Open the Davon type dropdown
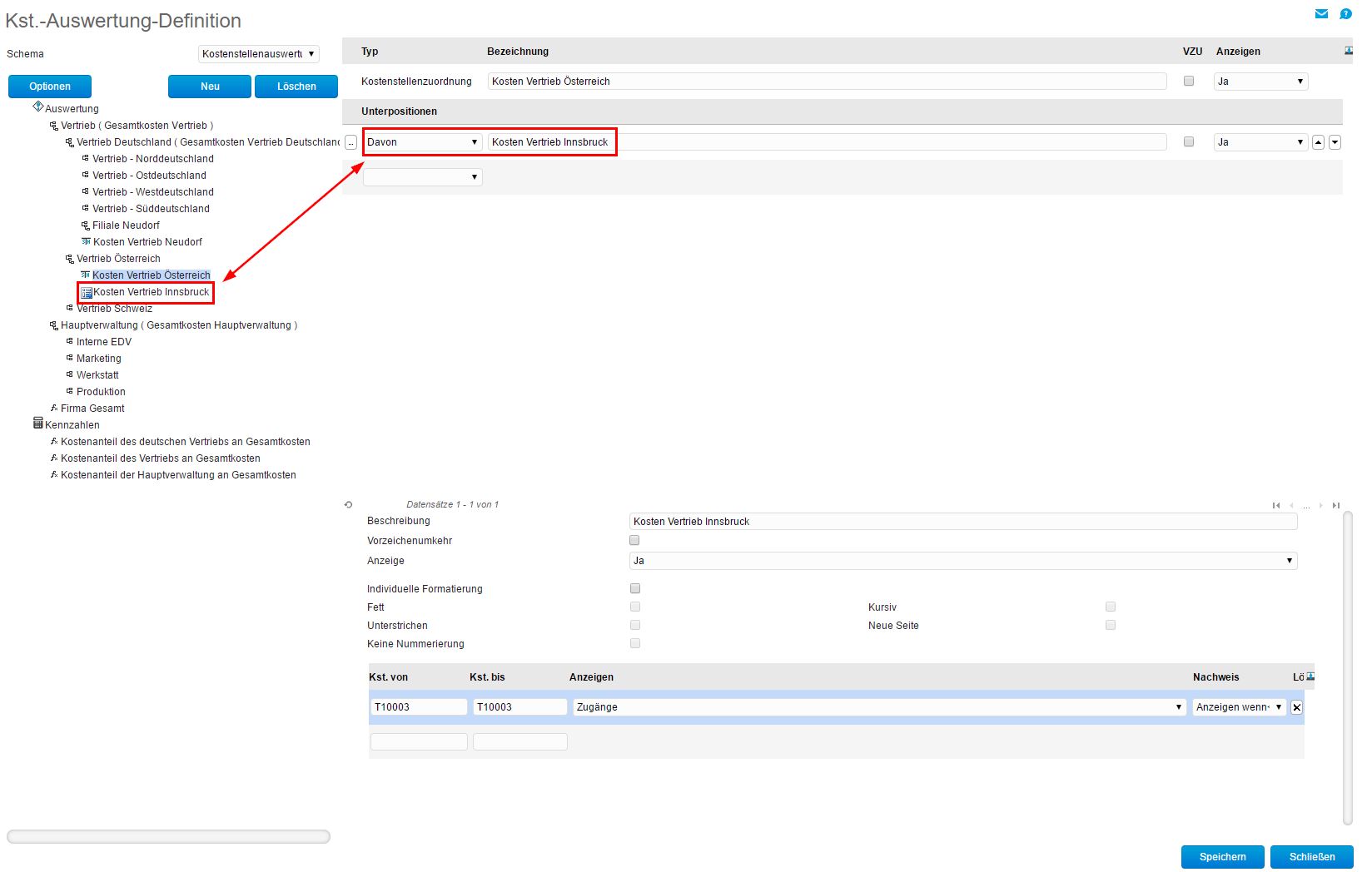 click(x=422, y=142)
